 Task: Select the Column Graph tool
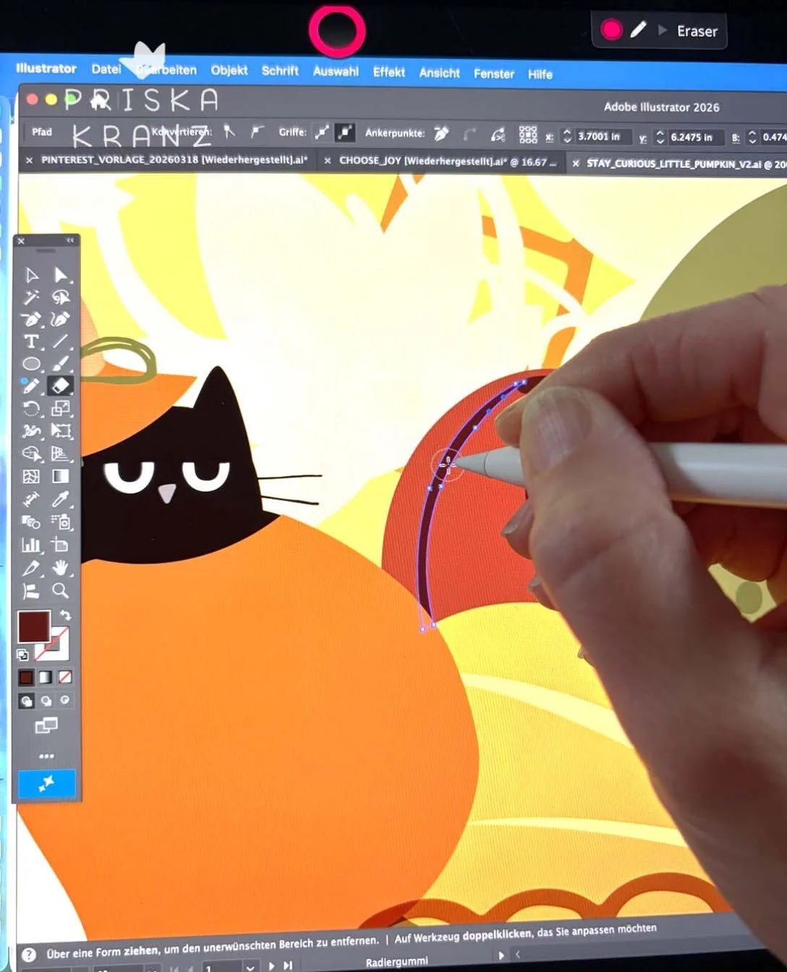point(31,545)
